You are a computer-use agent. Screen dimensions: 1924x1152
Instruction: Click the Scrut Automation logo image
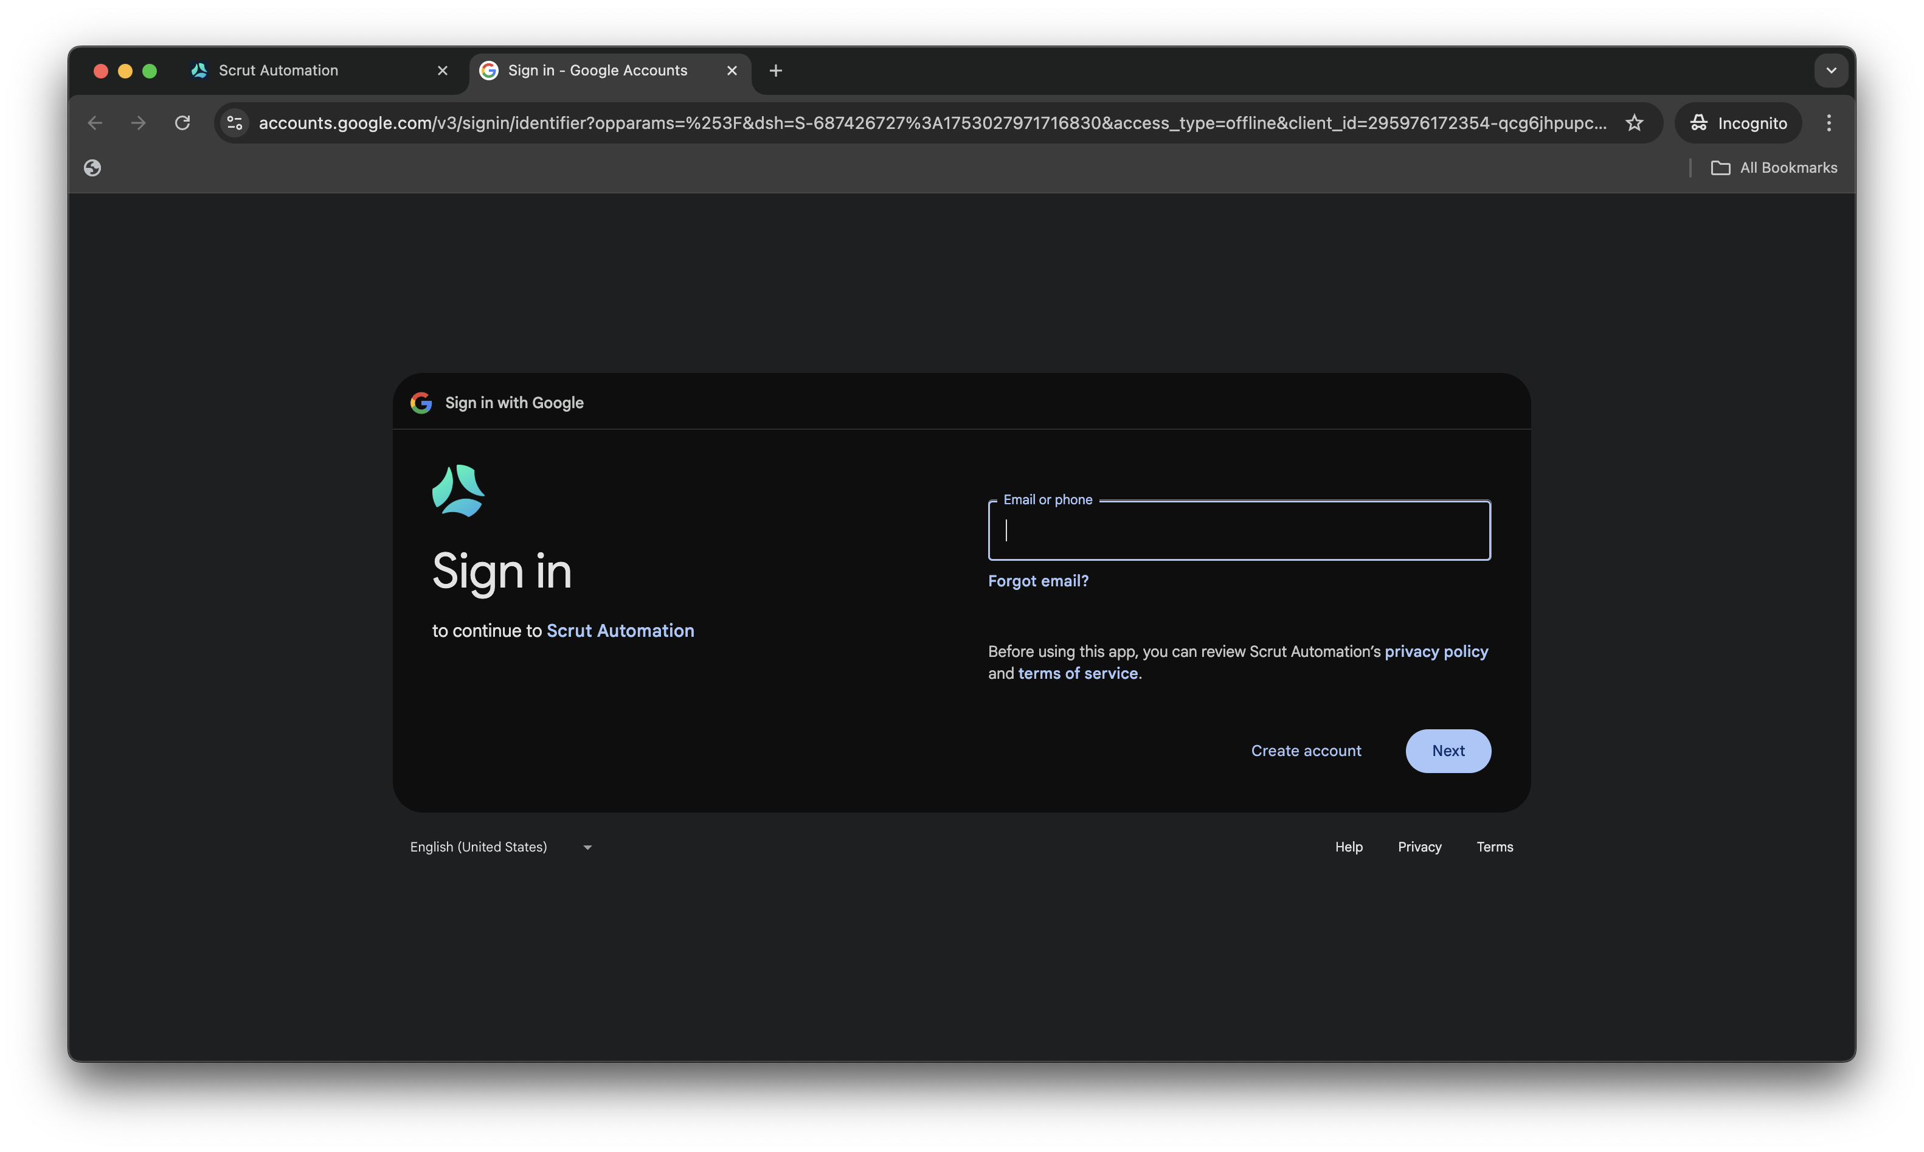[x=458, y=491]
